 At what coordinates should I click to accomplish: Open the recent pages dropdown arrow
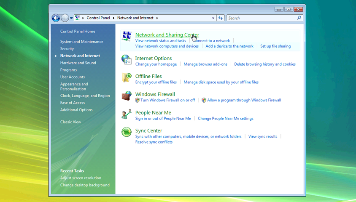coord(71,19)
